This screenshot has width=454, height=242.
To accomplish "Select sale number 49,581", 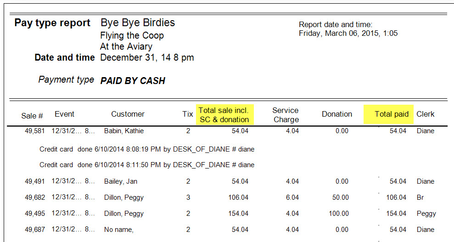I will [35, 131].
